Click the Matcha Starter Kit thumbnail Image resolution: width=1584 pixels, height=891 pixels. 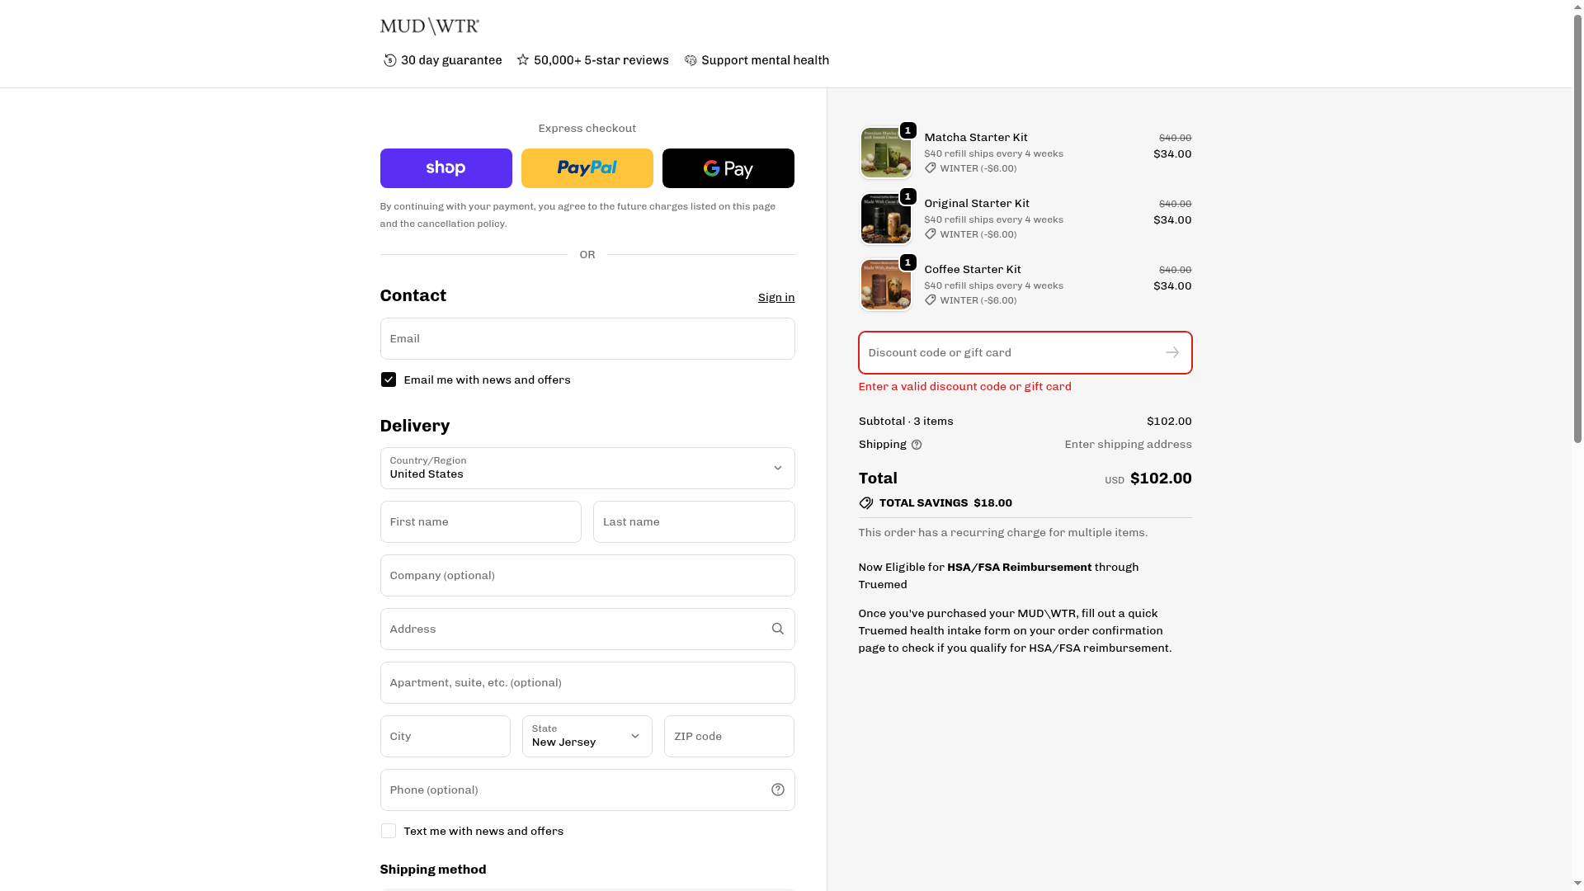coord(885,153)
